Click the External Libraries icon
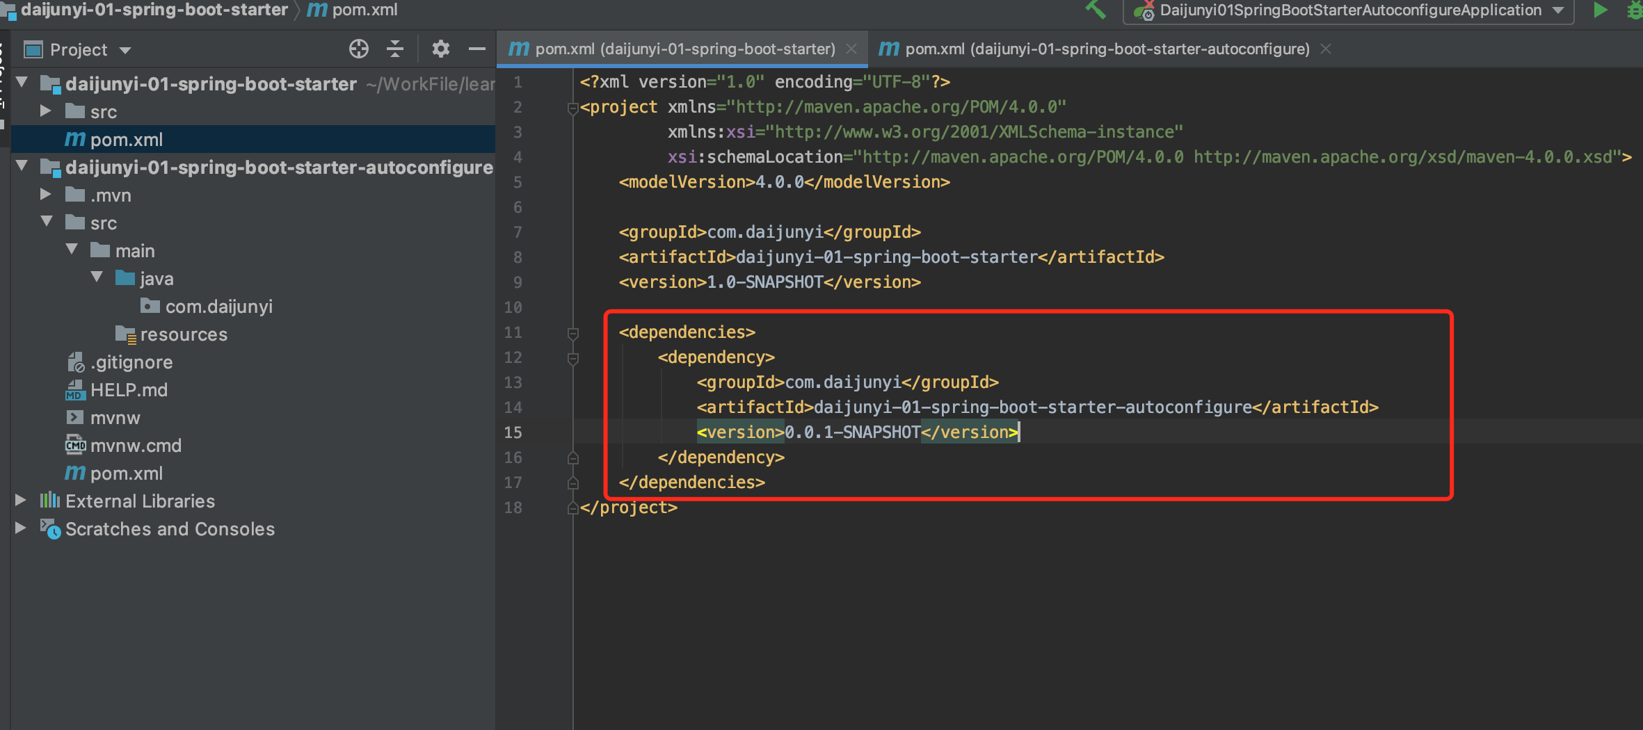 (x=49, y=500)
